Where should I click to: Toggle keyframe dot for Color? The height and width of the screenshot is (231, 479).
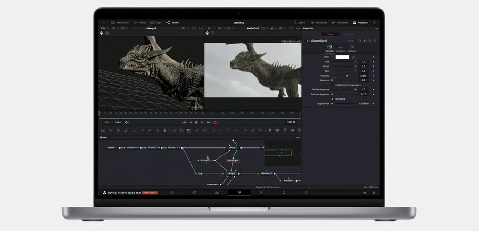point(373,57)
